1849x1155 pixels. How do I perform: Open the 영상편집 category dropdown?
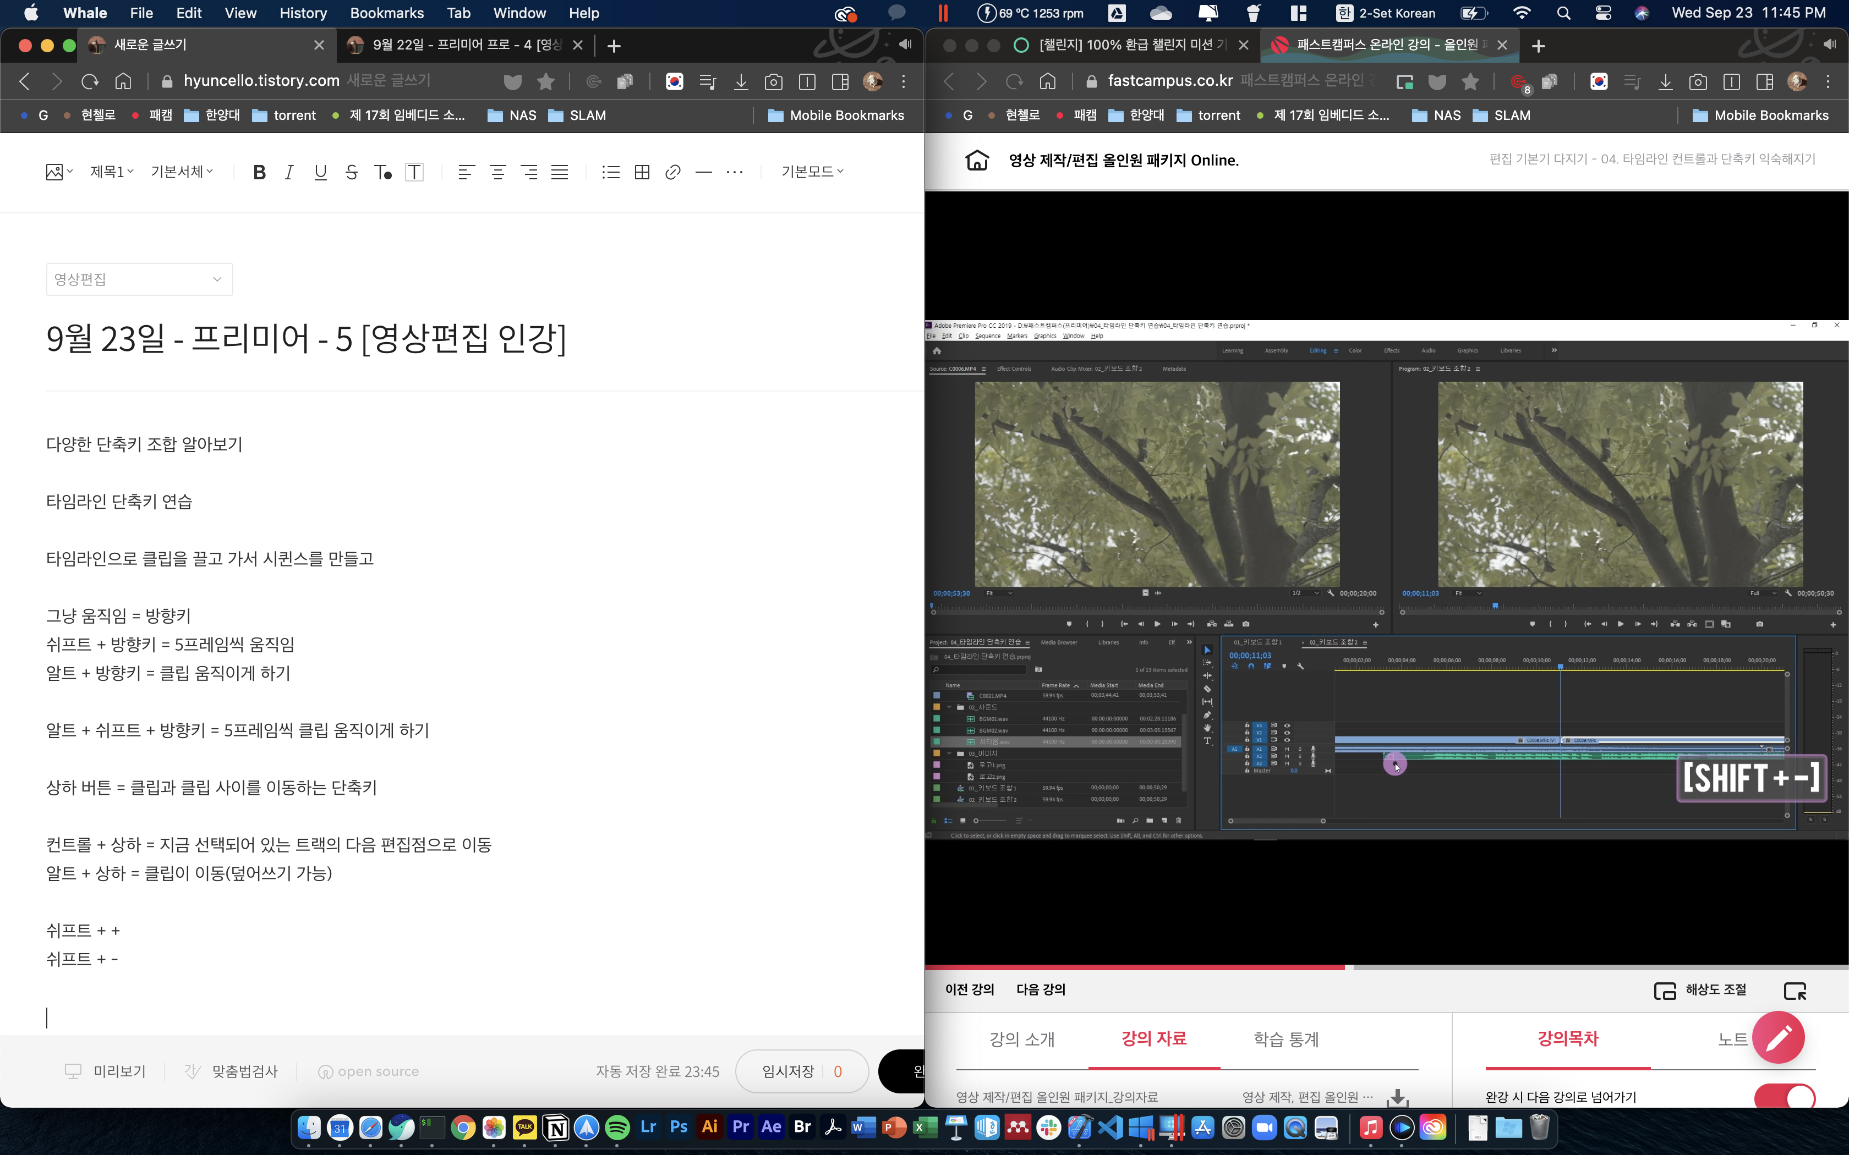pyautogui.click(x=139, y=279)
